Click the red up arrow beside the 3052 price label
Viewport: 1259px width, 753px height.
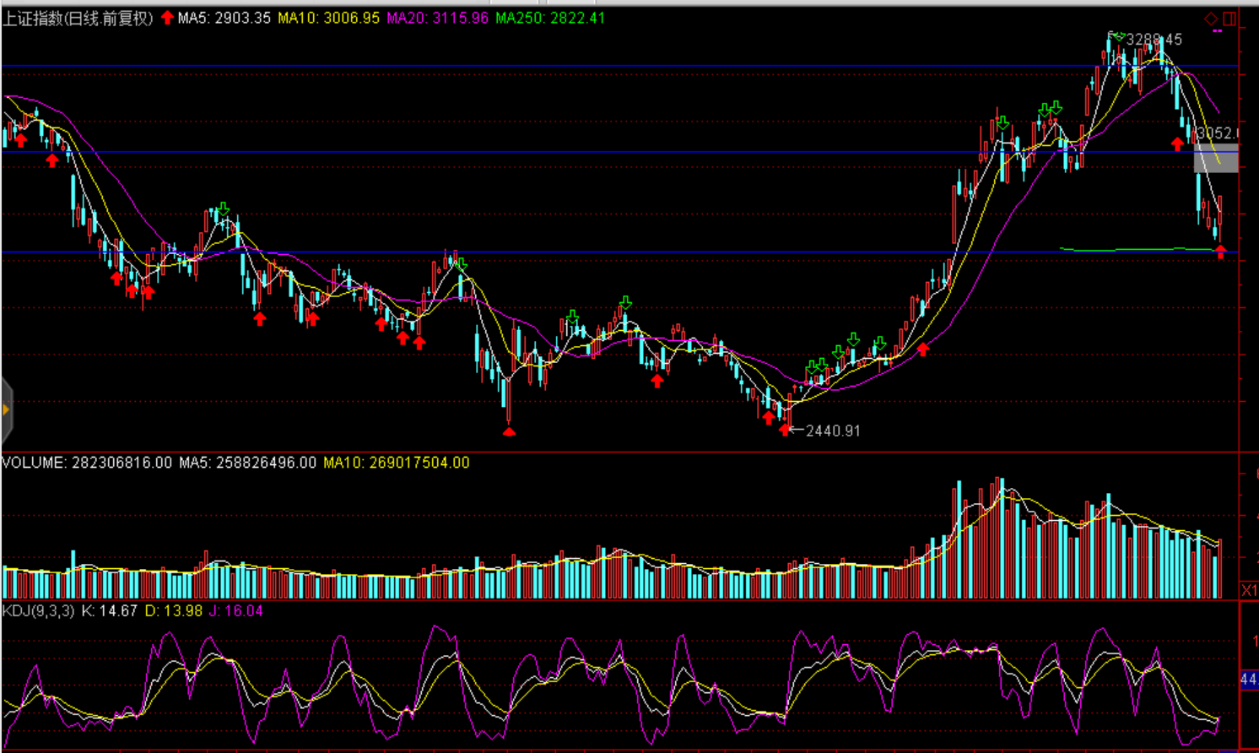coord(1177,144)
